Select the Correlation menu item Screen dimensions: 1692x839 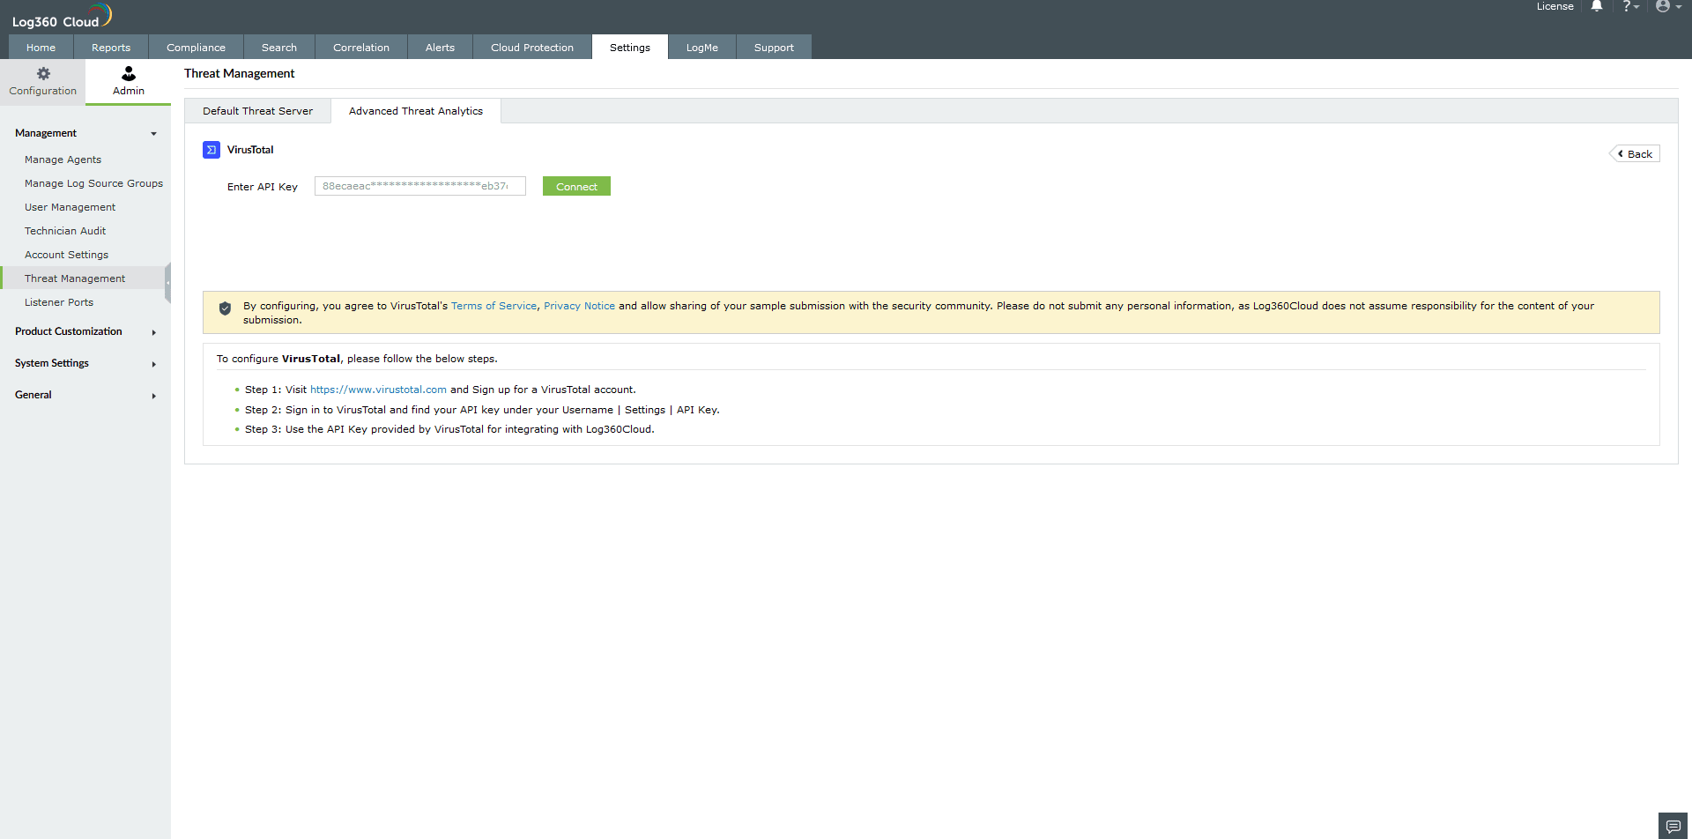point(361,47)
